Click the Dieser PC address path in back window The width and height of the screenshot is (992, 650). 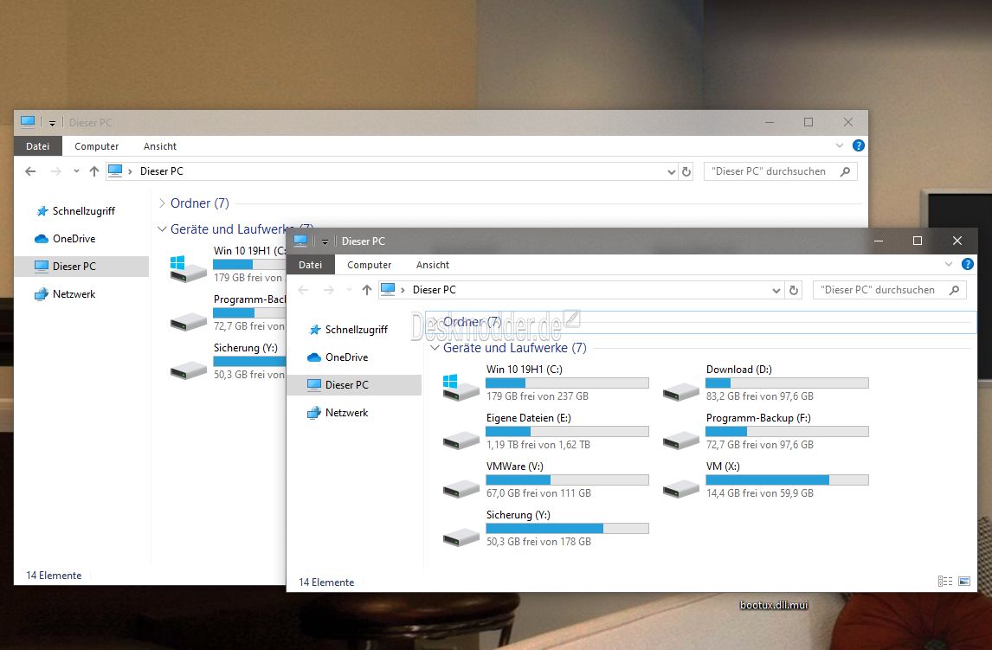[x=161, y=171]
